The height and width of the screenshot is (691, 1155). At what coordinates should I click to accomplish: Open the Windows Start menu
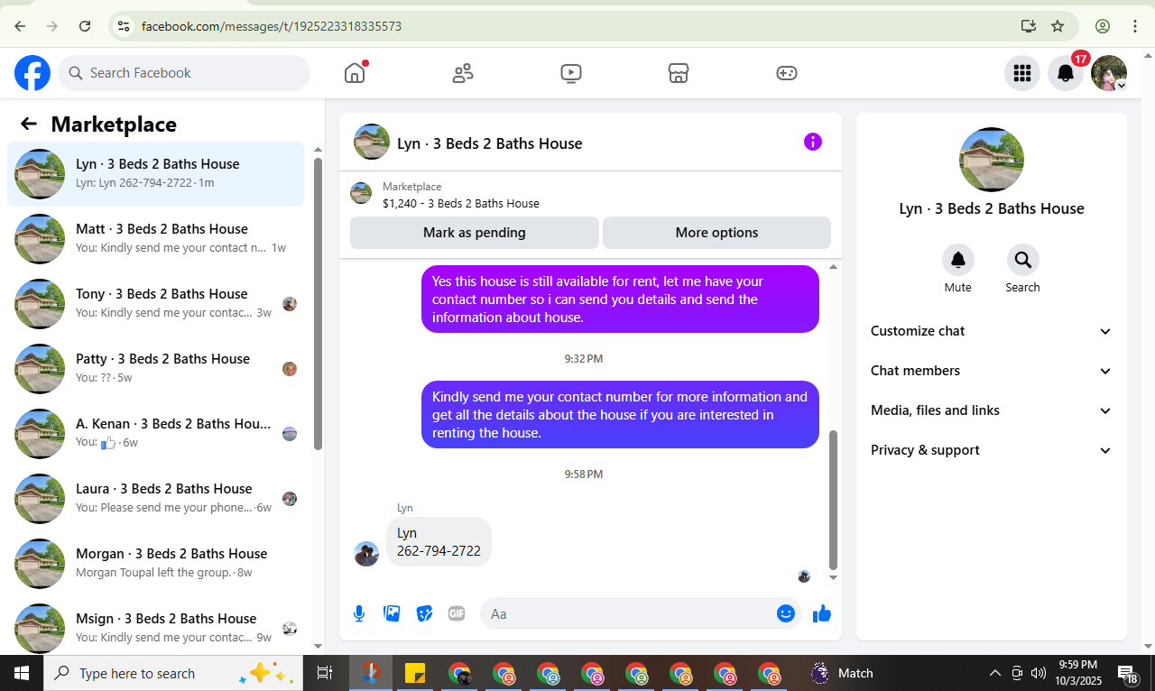click(22, 673)
